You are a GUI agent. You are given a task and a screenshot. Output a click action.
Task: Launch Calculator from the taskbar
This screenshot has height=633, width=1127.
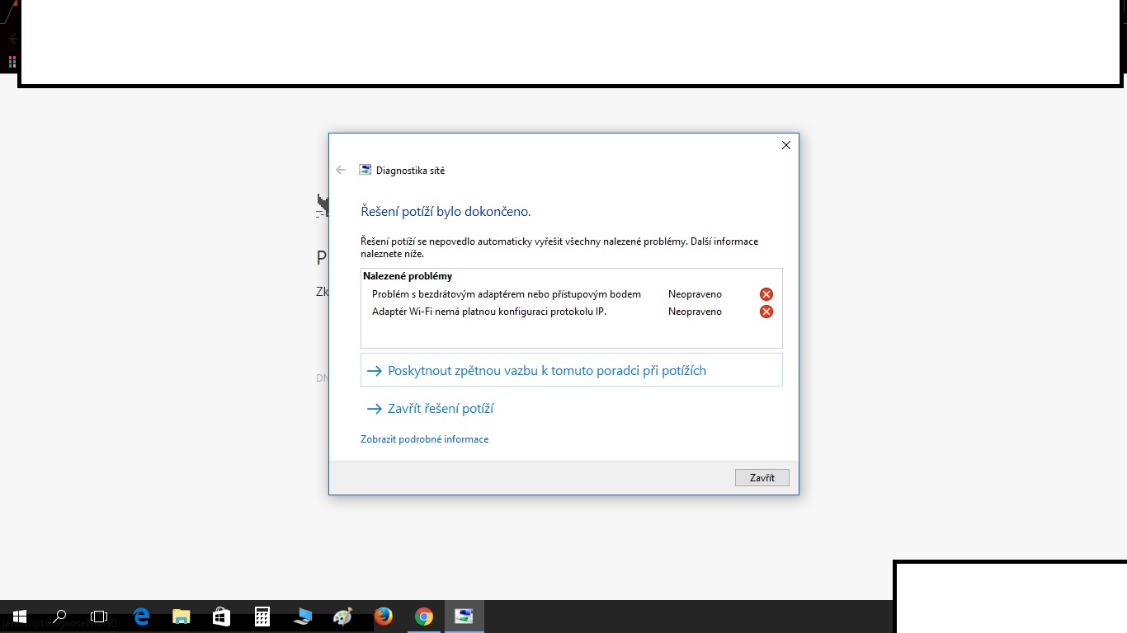click(x=262, y=617)
